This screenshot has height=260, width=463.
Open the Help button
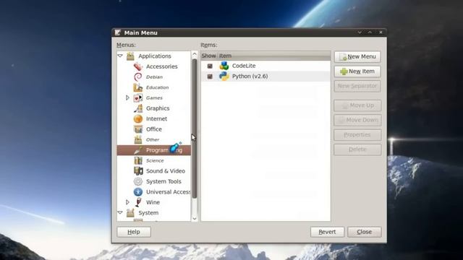click(x=134, y=232)
